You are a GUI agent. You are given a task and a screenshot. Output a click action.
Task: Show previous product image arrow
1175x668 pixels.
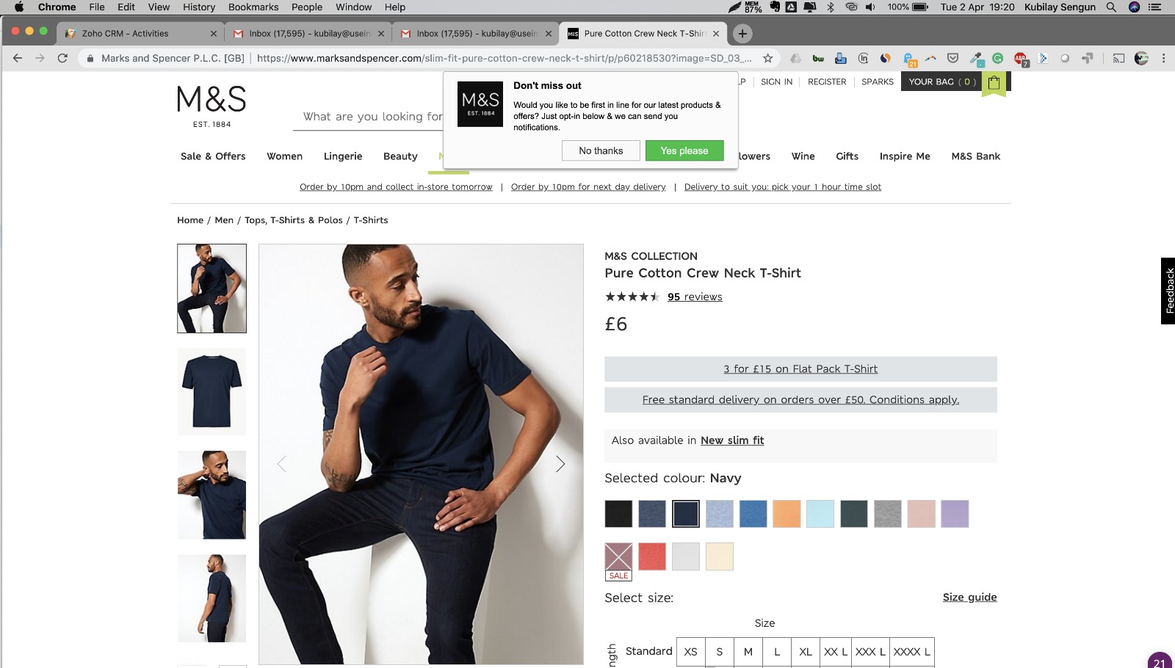[x=281, y=464]
